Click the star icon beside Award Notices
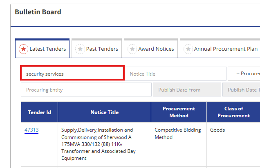This screenshot has width=260, height=168. click(x=132, y=49)
